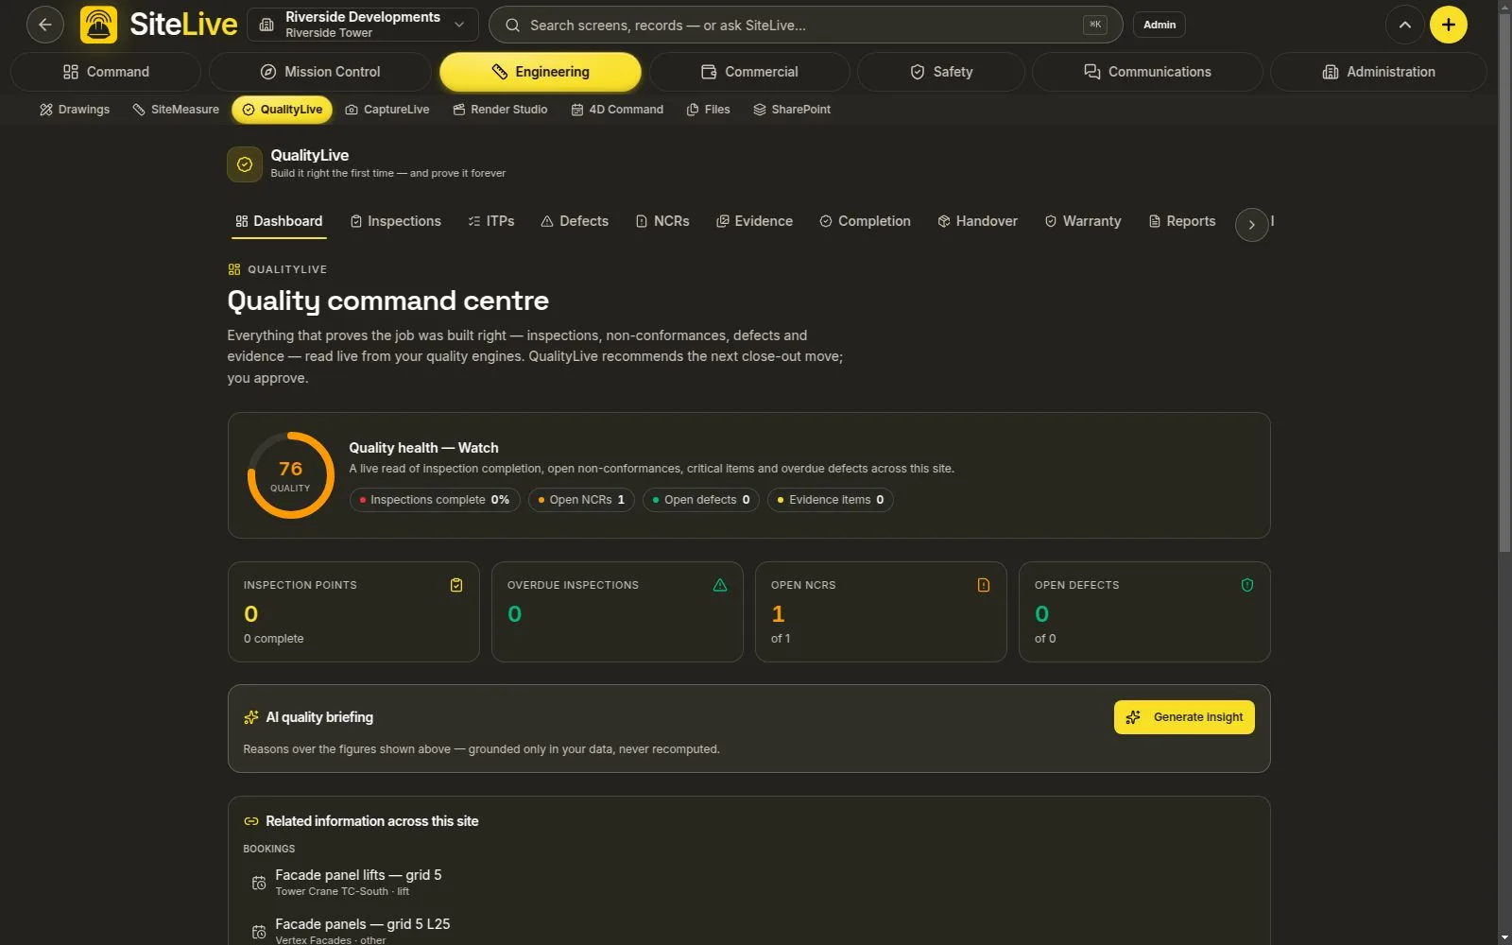Click calendar icon beside Facade panel lifts

pyautogui.click(x=259, y=883)
